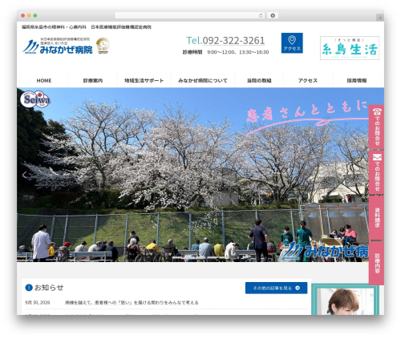Click the 診療時間 hours text
This screenshot has width=401, height=339.
[x=225, y=52]
